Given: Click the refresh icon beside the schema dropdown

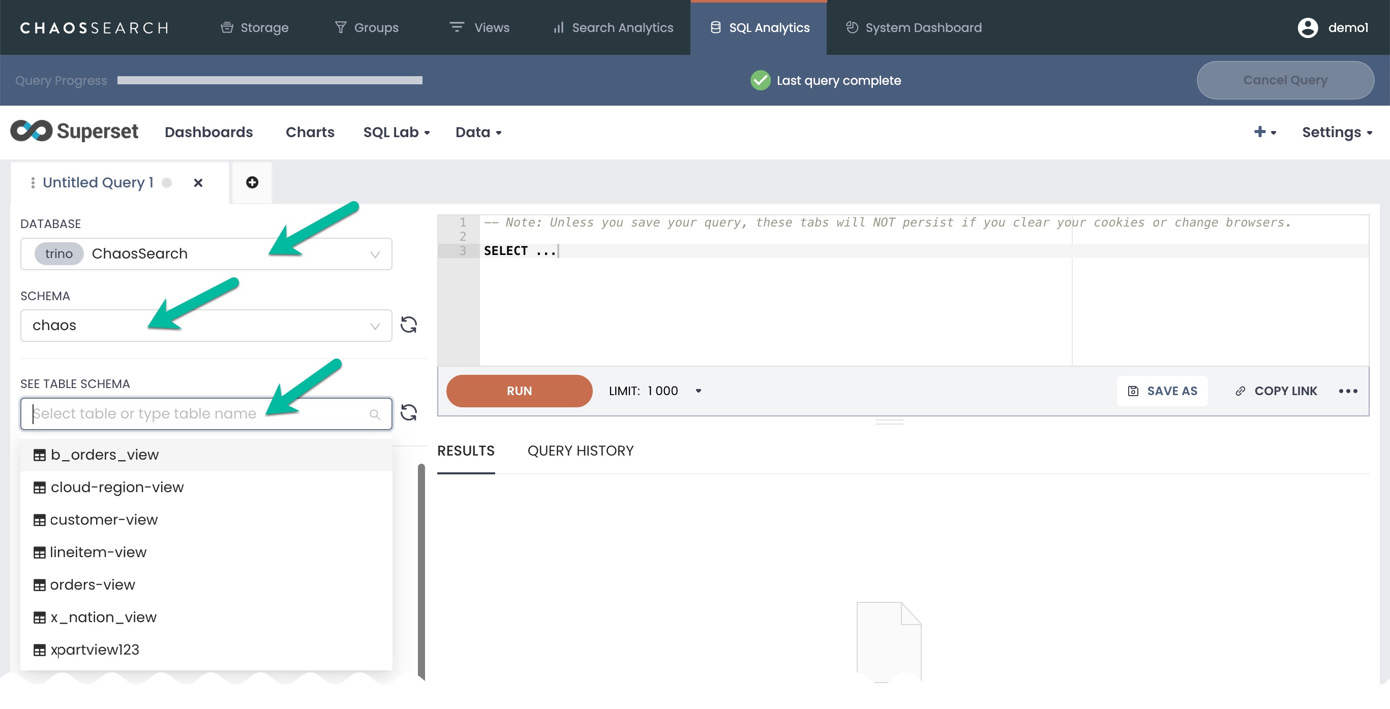Looking at the screenshot, I should click(x=408, y=325).
